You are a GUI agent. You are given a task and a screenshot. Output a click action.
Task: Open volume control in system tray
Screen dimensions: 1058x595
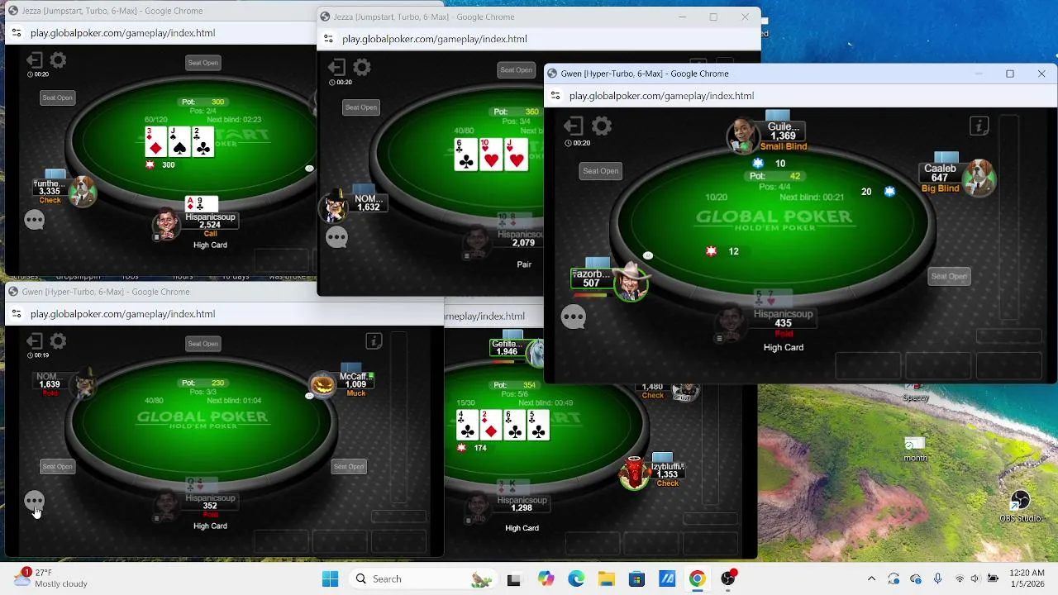pos(975,578)
